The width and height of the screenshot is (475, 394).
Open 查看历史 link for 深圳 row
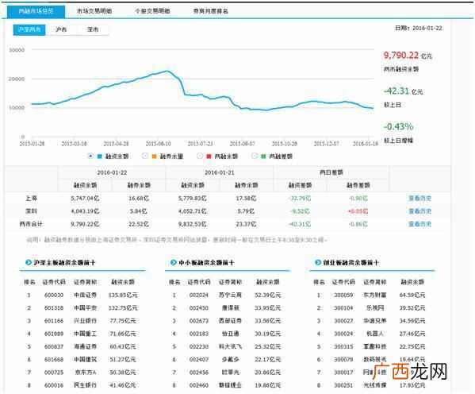click(x=419, y=211)
